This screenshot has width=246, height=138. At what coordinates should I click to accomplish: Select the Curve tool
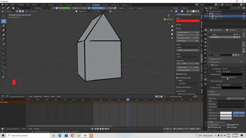pos(3,63)
